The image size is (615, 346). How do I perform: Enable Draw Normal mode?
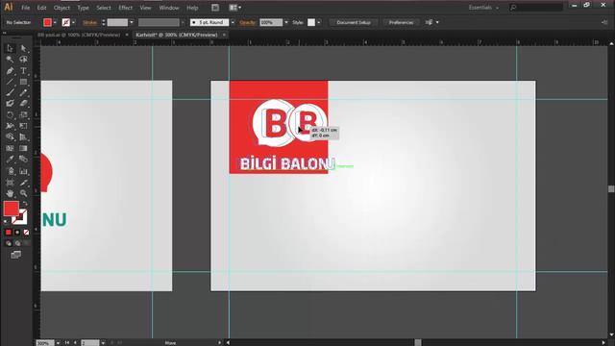click(9, 243)
